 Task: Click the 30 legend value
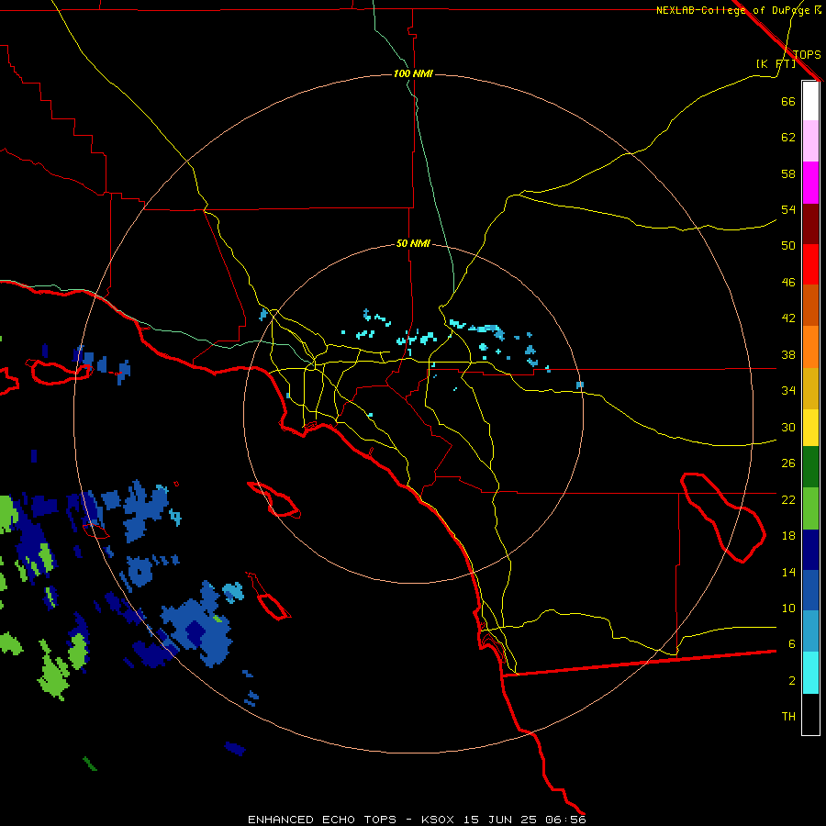pyautogui.click(x=788, y=427)
